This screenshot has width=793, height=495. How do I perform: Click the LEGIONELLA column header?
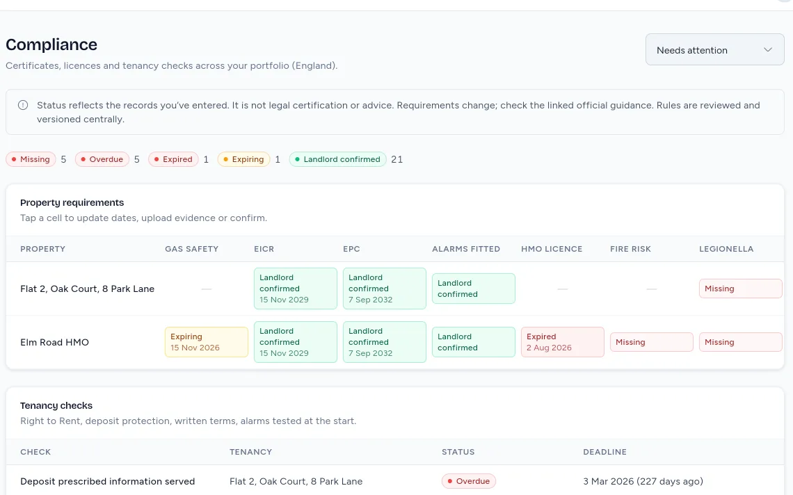coord(726,249)
